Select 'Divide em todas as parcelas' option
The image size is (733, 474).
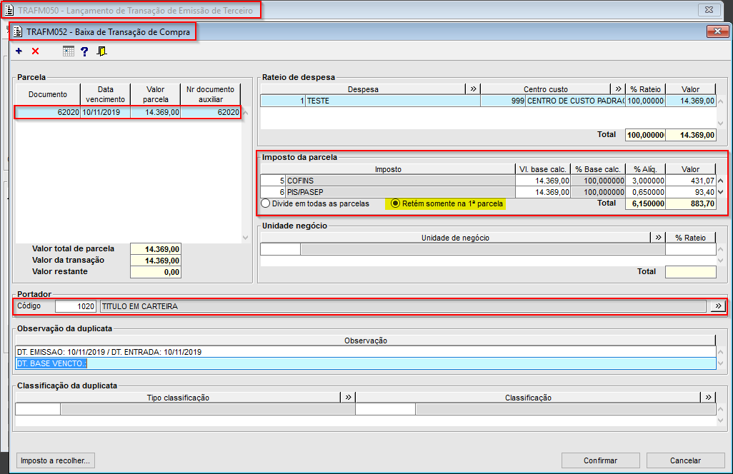click(x=316, y=203)
